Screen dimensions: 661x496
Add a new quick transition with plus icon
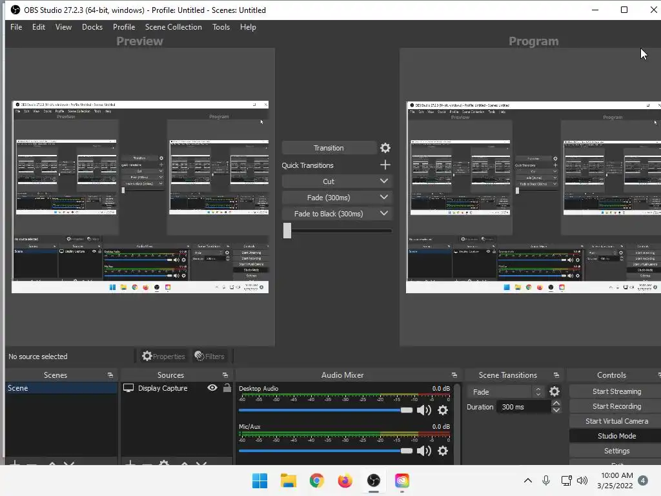[x=385, y=165]
